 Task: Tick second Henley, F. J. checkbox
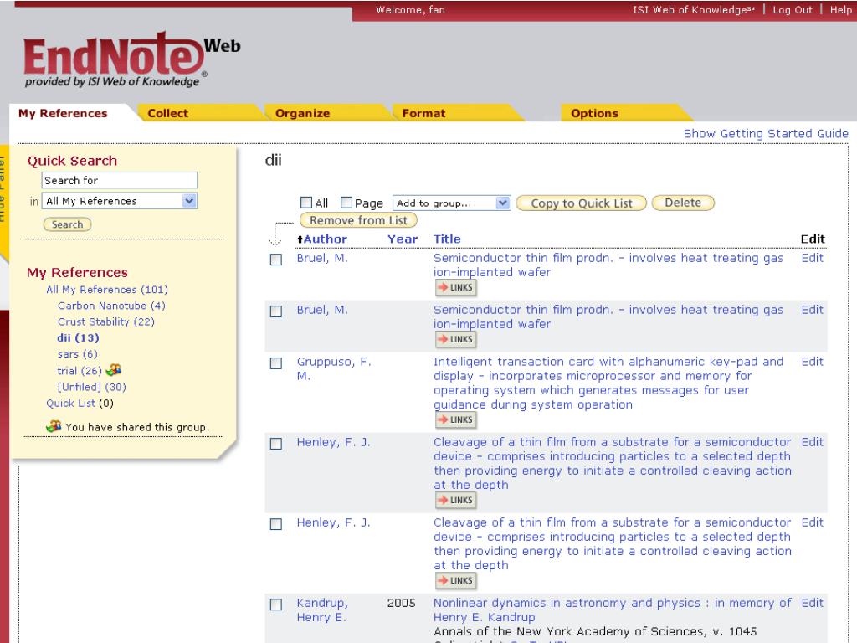pyautogui.click(x=276, y=524)
